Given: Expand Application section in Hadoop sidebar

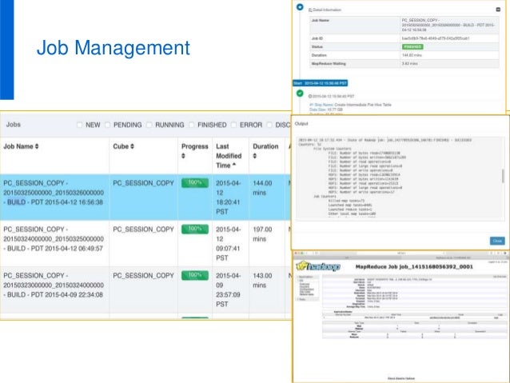Looking at the screenshot, I should pyautogui.click(x=305, y=277).
